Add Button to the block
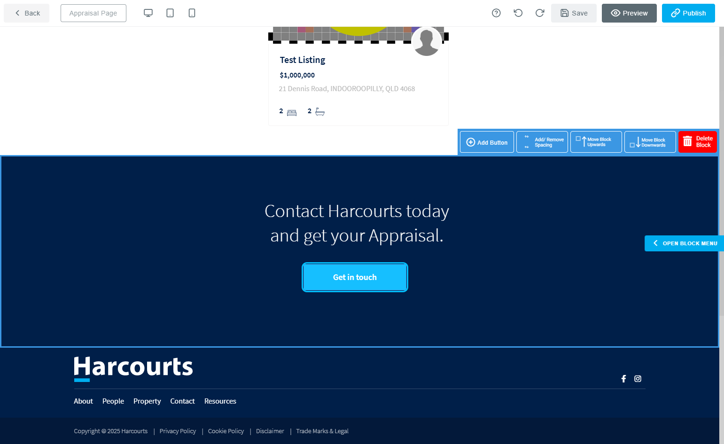The height and width of the screenshot is (444, 724). pyautogui.click(x=487, y=142)
